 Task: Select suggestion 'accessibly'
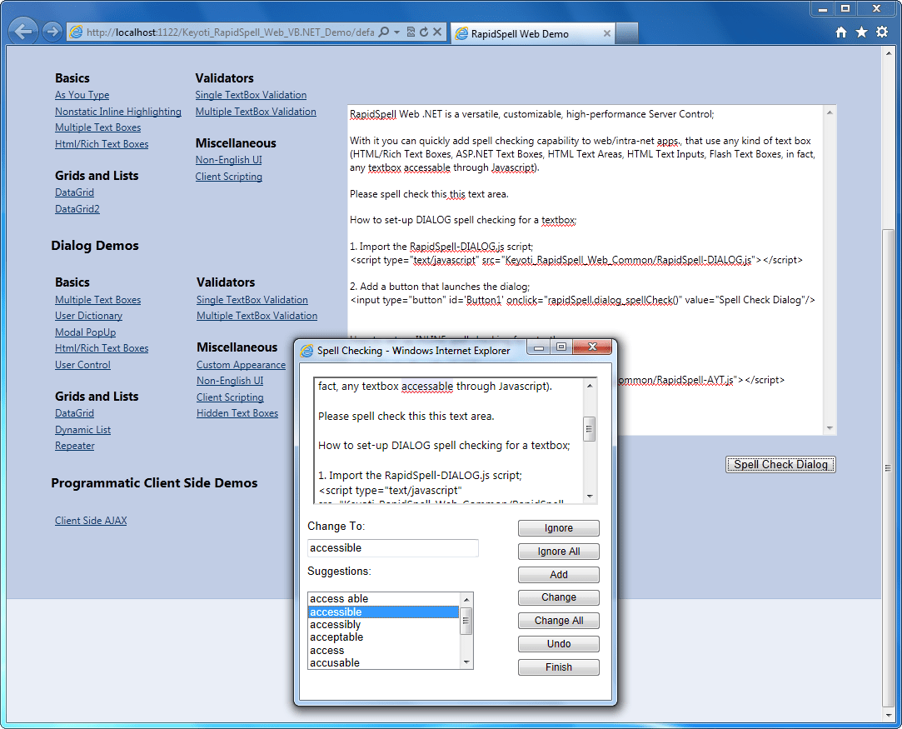(384, 625)
